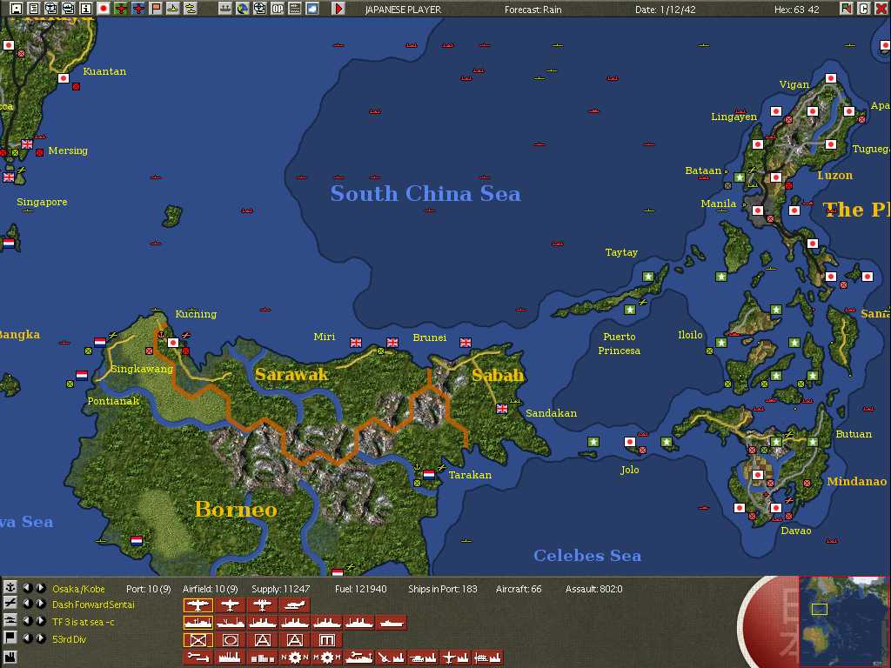Go to previous land unit before 53rd Div

27,638
